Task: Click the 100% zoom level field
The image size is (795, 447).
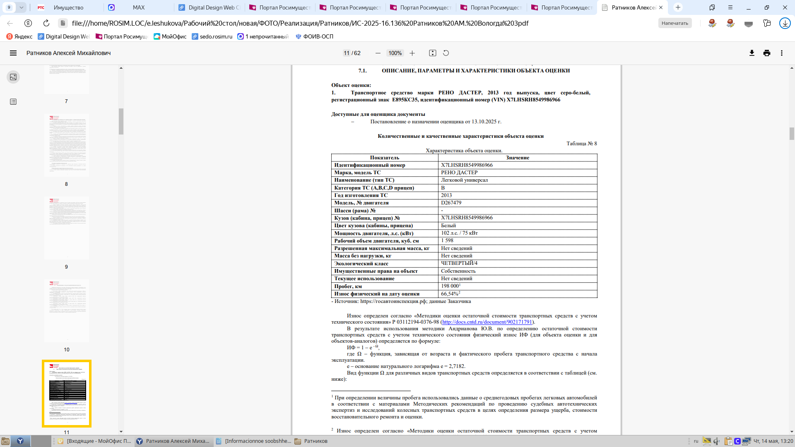Action: [x=395, y=53]
